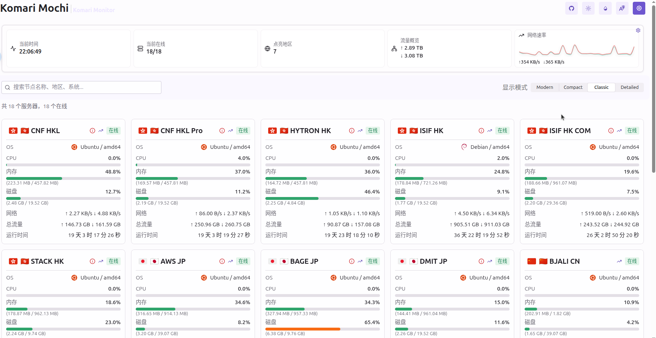Open the purple settings gear button
Image resolution: width=656 pixels, height=338 pixels.
[x=639, y=8]
